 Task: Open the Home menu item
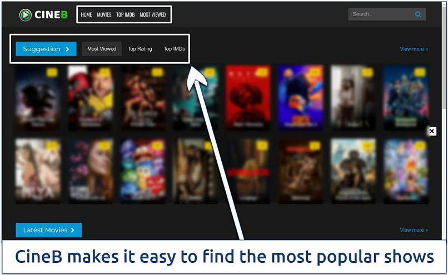[x=86, y=14]
